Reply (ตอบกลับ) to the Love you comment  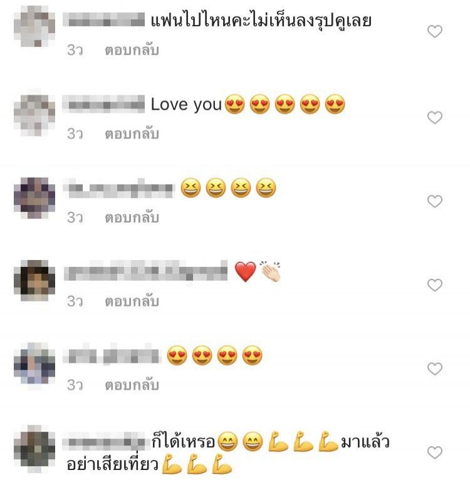pos(132,134)
